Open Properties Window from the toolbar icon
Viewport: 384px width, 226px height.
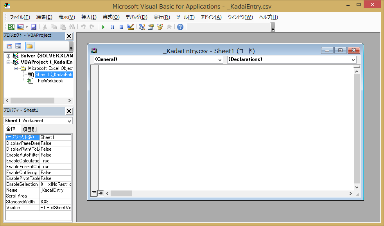click(151, 27)
